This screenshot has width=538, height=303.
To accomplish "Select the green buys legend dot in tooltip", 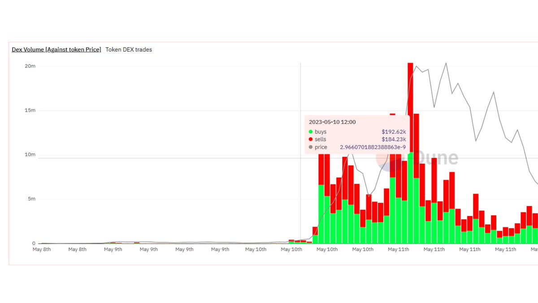I will [311, 132].
